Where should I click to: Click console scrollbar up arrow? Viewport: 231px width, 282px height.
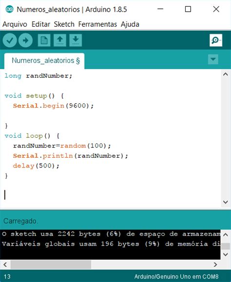pyautogui.click(x=226, y=235)
